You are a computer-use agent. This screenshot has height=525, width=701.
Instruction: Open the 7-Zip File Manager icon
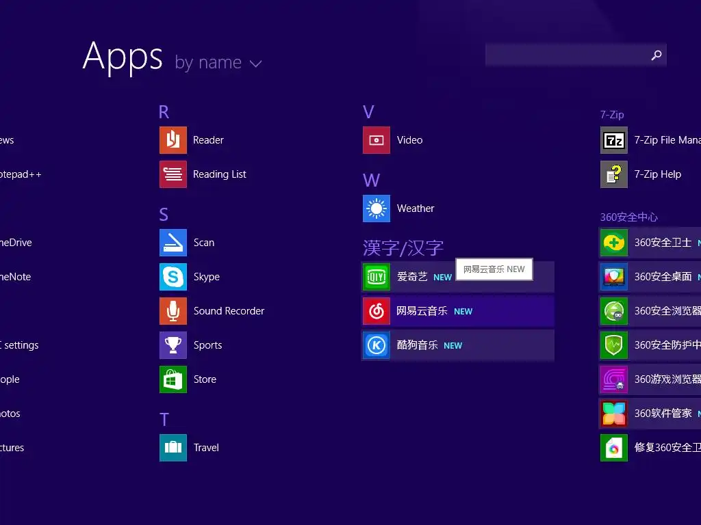click(614, 140)
